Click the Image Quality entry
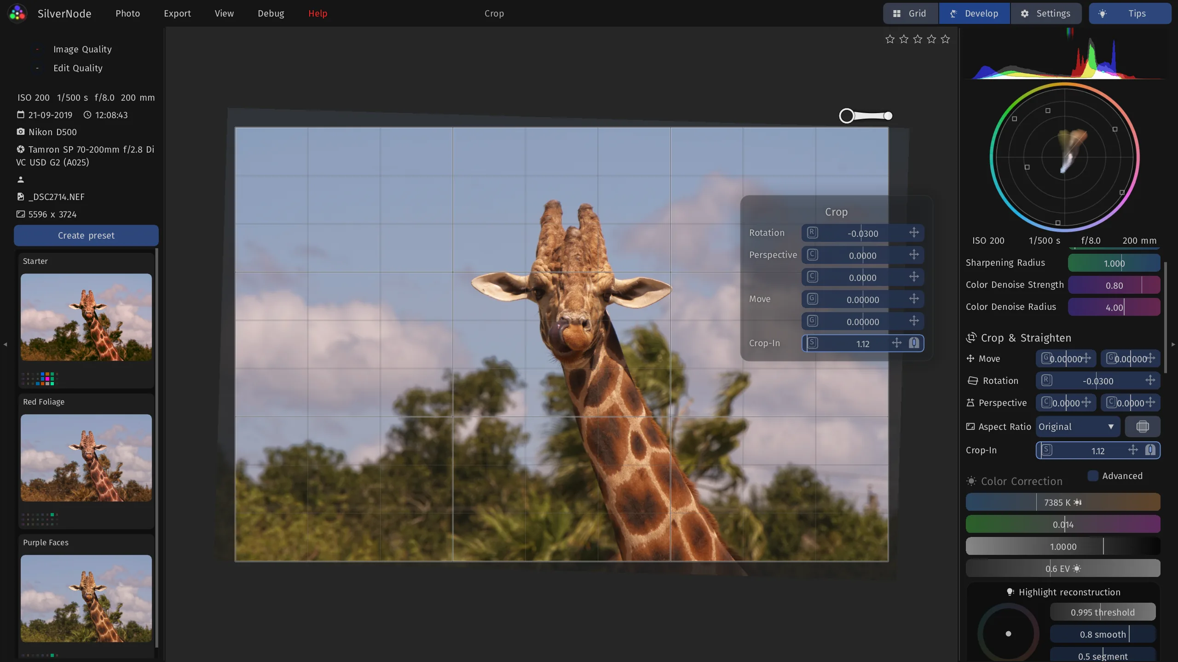 click(x=82, y=49)
